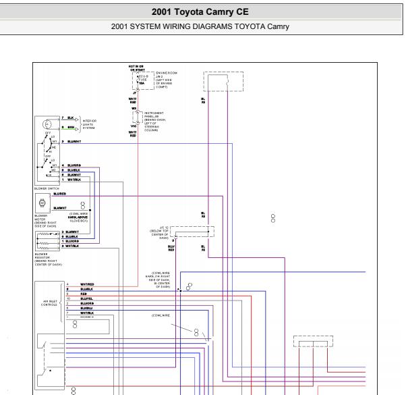Click the "HOT IN ON OR START" label
Screen dimensions: 406x395
136,68
